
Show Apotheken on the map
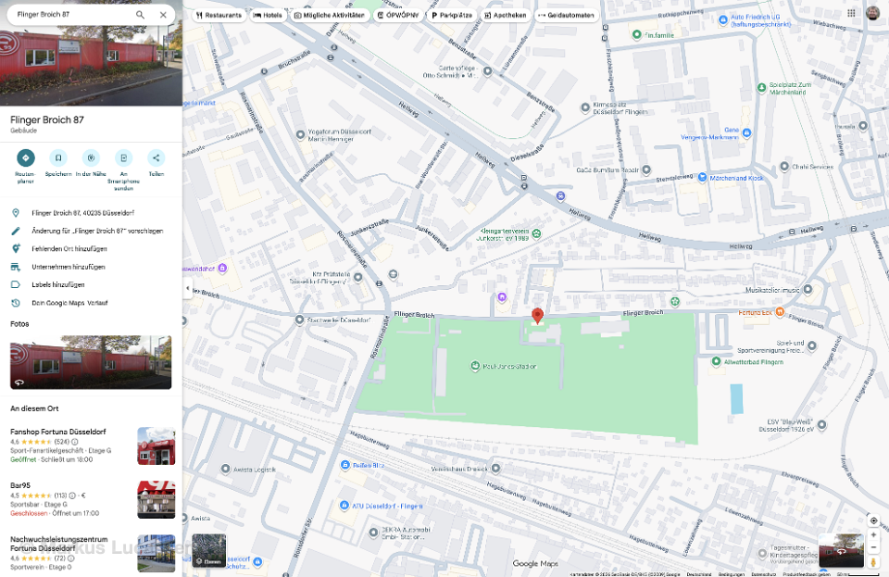click(505, 15)
